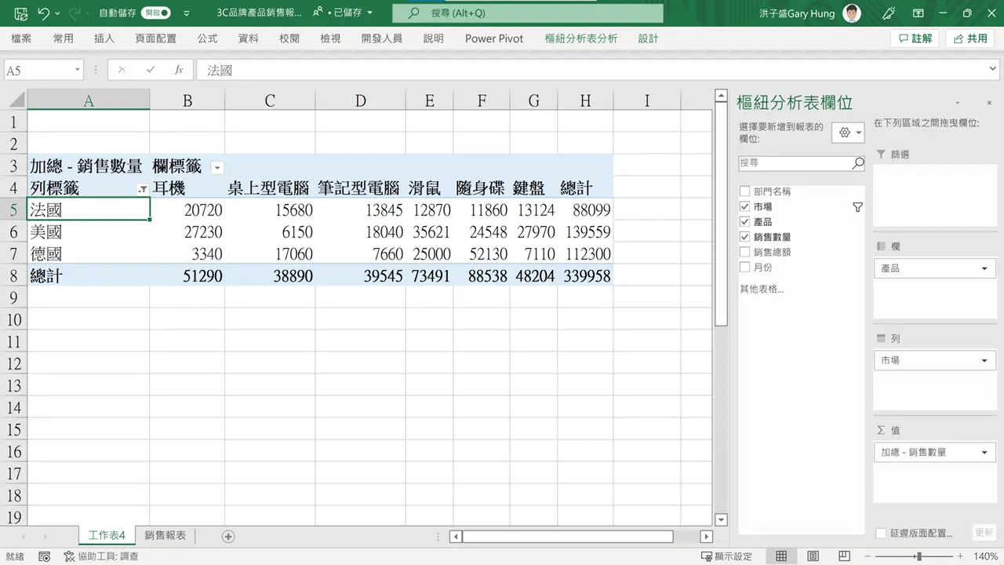The width and height of the screenshot is (1004, 565).
Task: Expand the Name Box dropdown
Action: coord(77,70)
